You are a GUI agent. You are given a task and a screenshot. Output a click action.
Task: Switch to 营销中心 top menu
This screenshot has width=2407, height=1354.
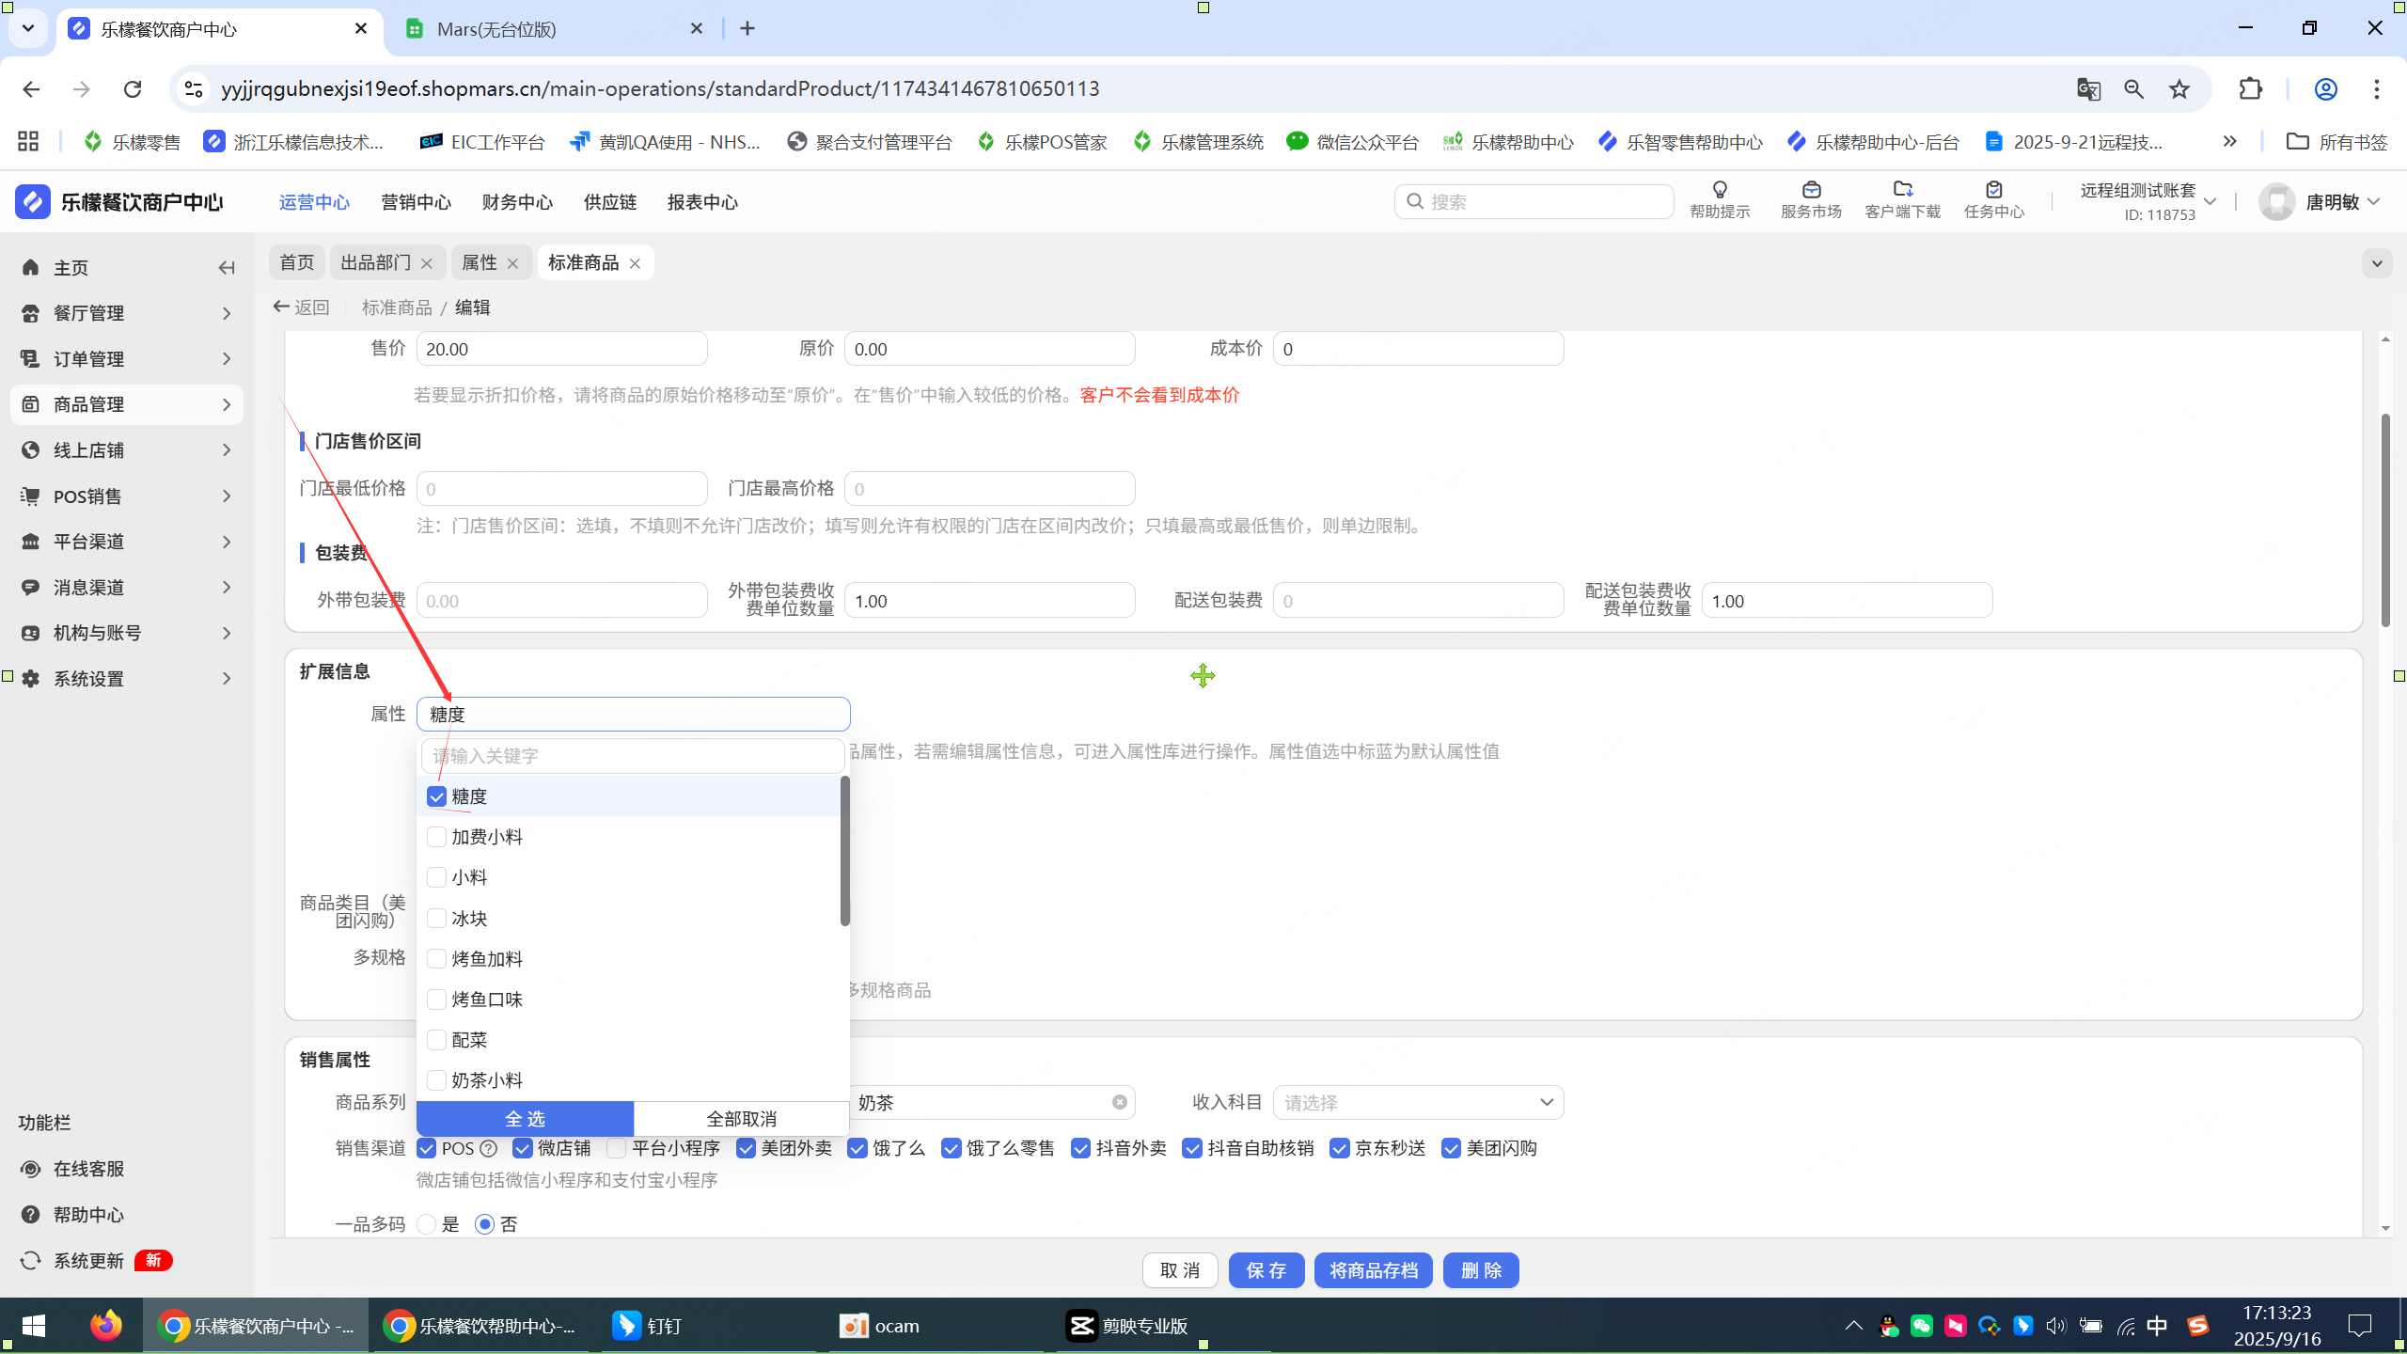click(x=416, y=202)
